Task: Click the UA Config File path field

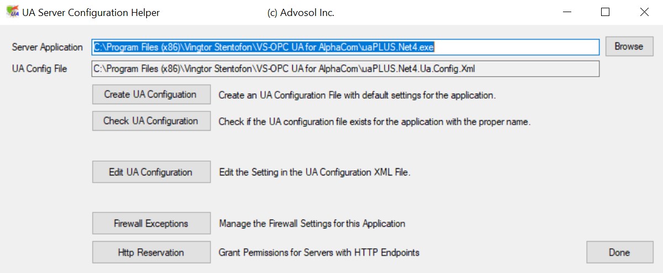Action: click(345, 69)
